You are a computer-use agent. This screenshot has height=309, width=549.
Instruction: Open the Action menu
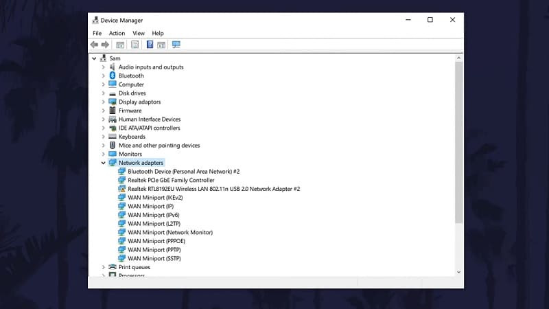click(117, 33)
